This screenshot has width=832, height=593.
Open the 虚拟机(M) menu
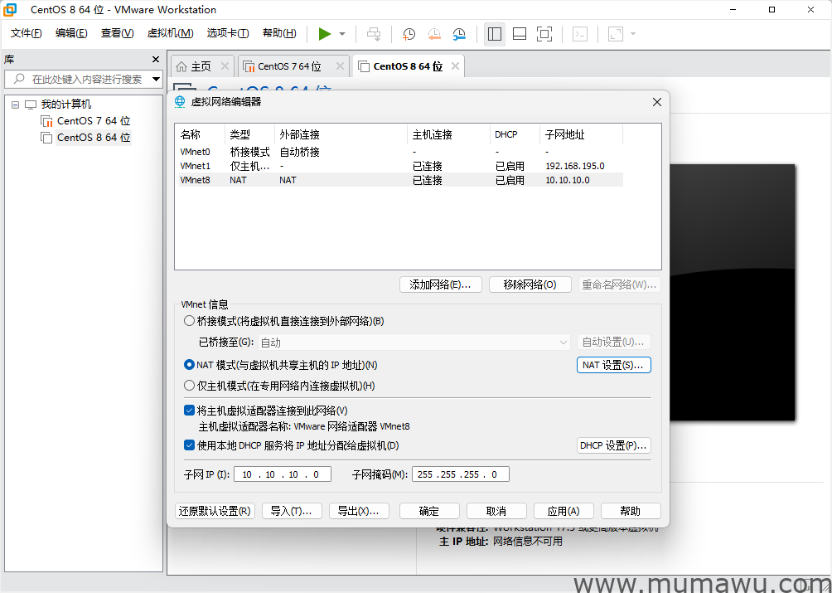click(x=170, y=33)
